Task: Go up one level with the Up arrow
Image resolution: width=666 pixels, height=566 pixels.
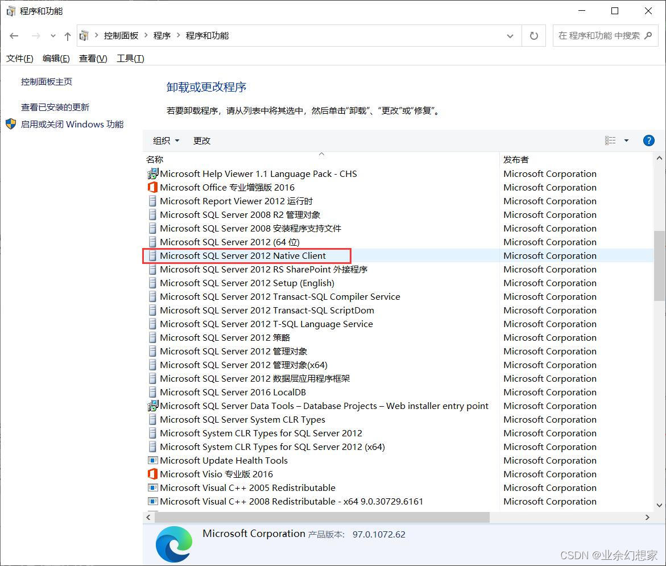Action: coord(68,36)
